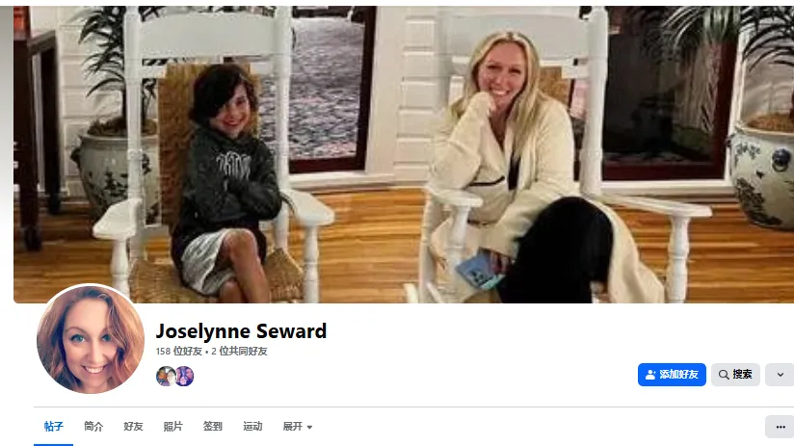Viewport: 794px width, 446px height.
Task: Open the 158 位好友 friends link
Action: point(179,352)
